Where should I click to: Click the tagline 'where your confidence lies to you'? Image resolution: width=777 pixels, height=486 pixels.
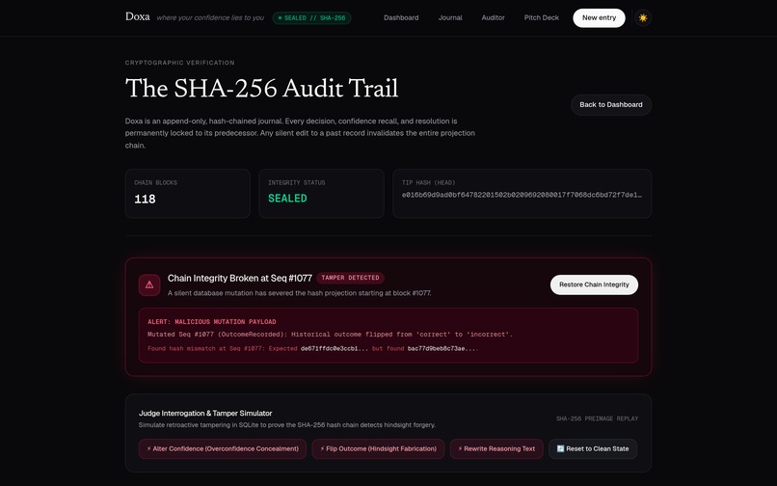point(210,18)
